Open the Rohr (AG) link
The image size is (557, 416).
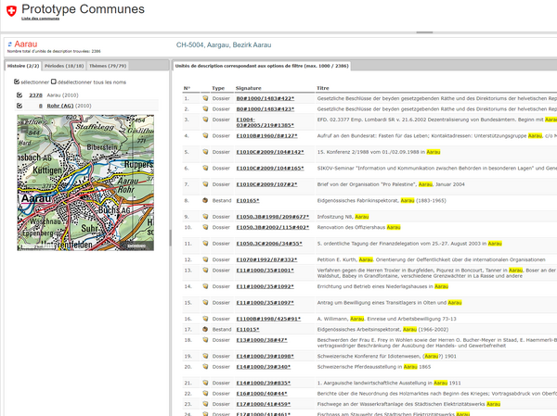60,106
